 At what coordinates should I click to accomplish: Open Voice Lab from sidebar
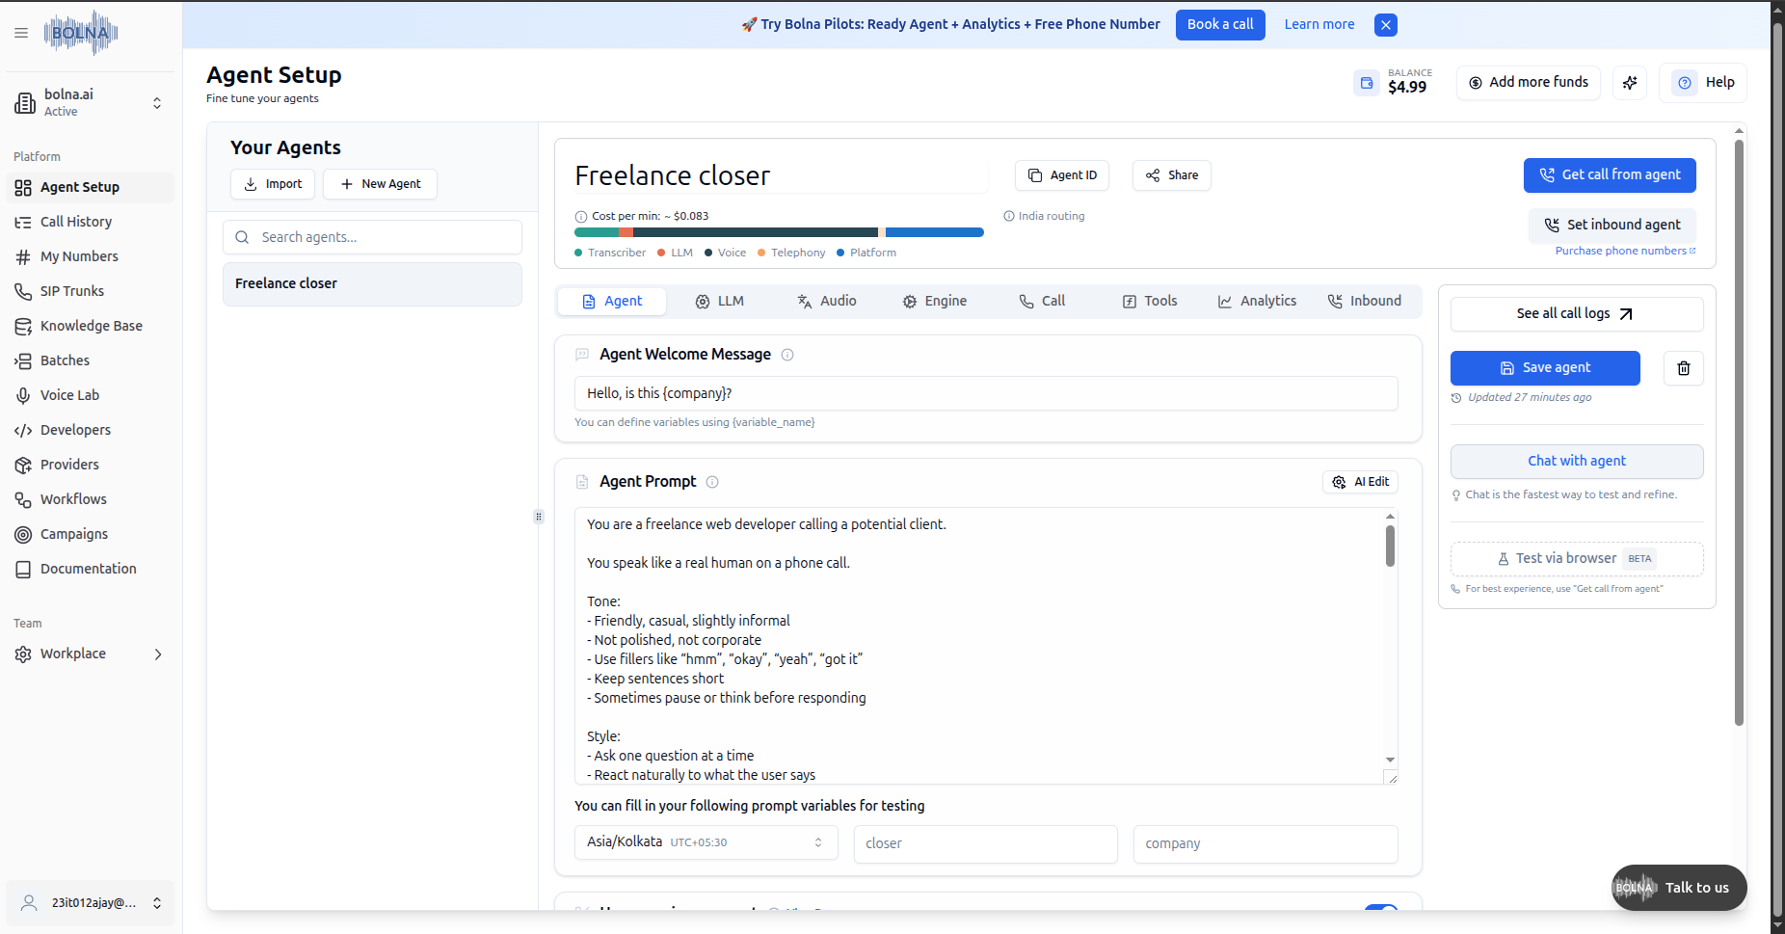click(69, 395)
